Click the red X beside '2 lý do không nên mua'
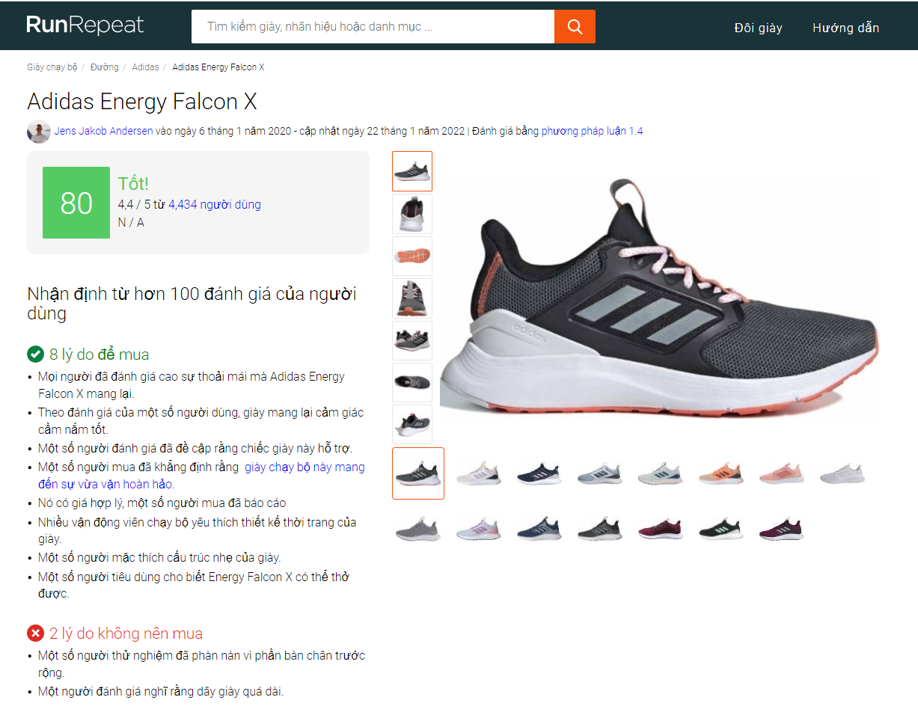Viewport: 918px width, 715px height. (35, 633)
